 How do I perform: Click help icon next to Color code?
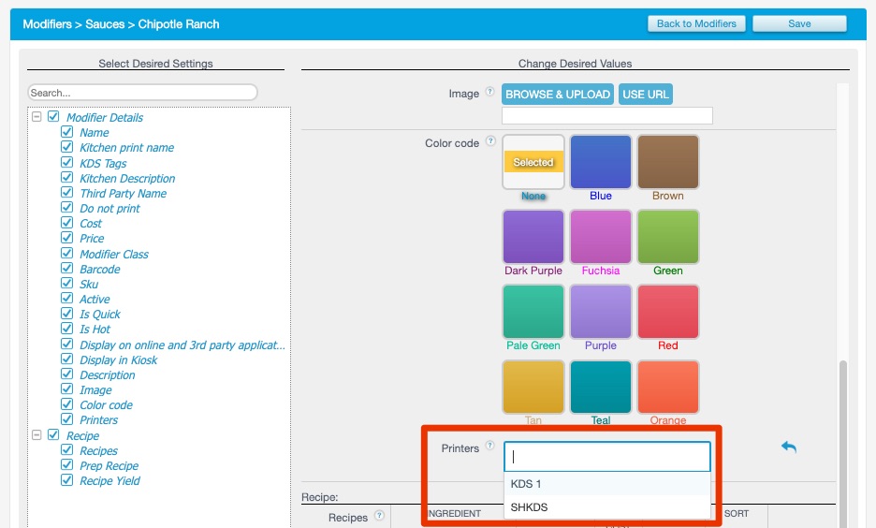pos(490,142)
